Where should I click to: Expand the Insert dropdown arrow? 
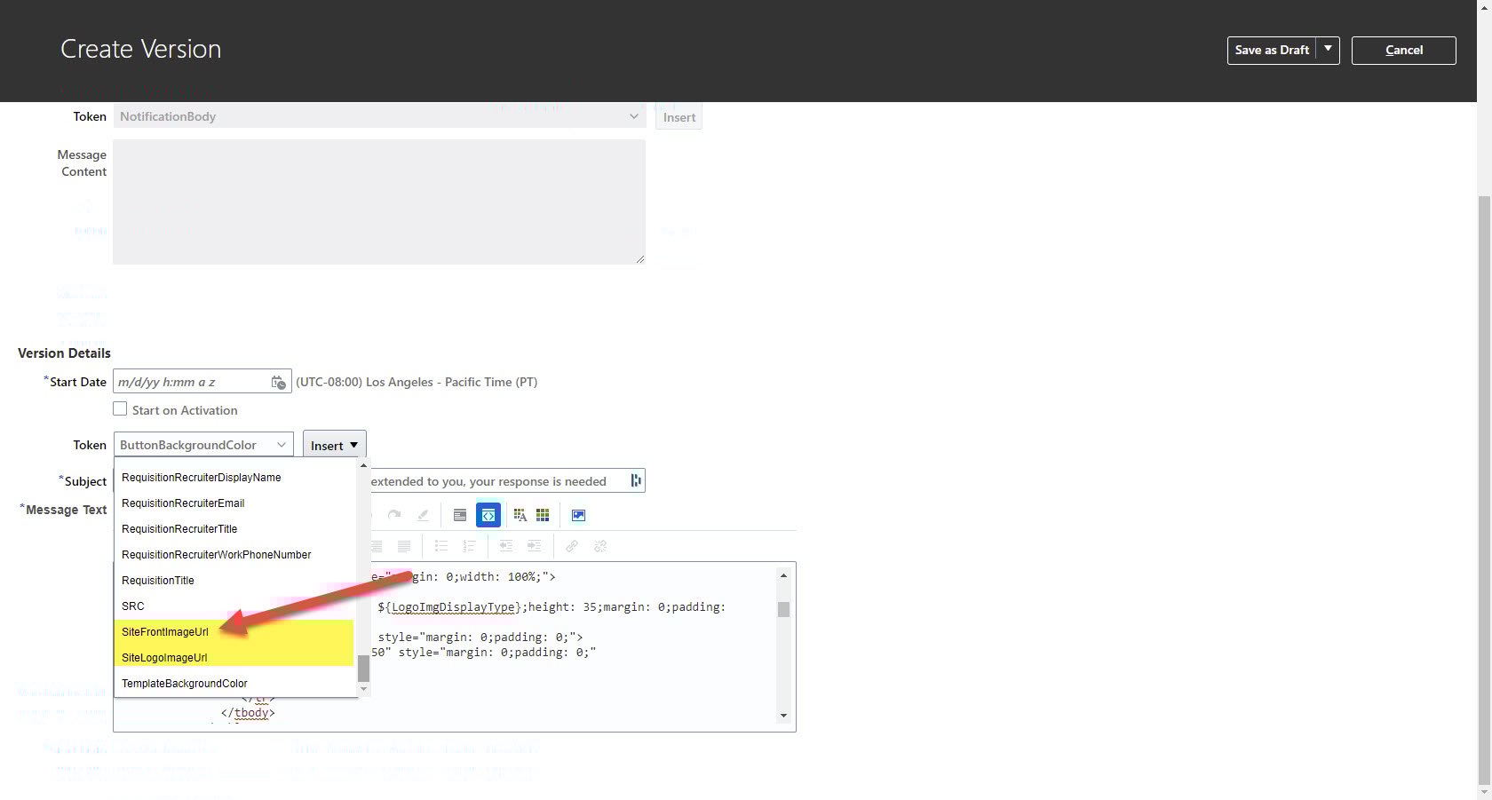pos(353,444)
